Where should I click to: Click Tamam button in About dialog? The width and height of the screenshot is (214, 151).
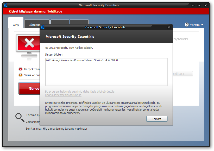(157, 119)
